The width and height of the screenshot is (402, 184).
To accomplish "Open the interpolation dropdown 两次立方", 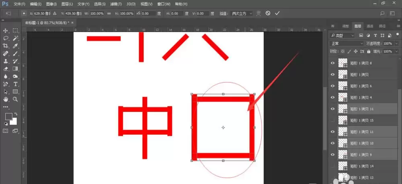I will click(x=242, y=13).
